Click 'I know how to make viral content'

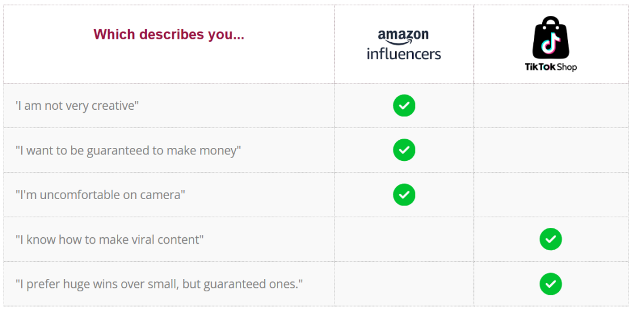109,240
